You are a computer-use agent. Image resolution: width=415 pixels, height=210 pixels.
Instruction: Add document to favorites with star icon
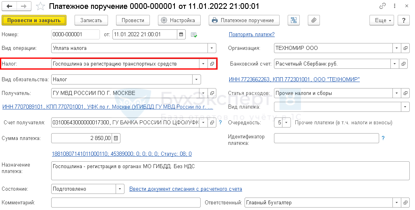click(40, 6)
